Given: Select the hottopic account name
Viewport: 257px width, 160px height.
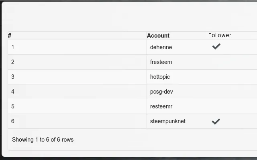Looking at the screenshot, I should point(160,77).
